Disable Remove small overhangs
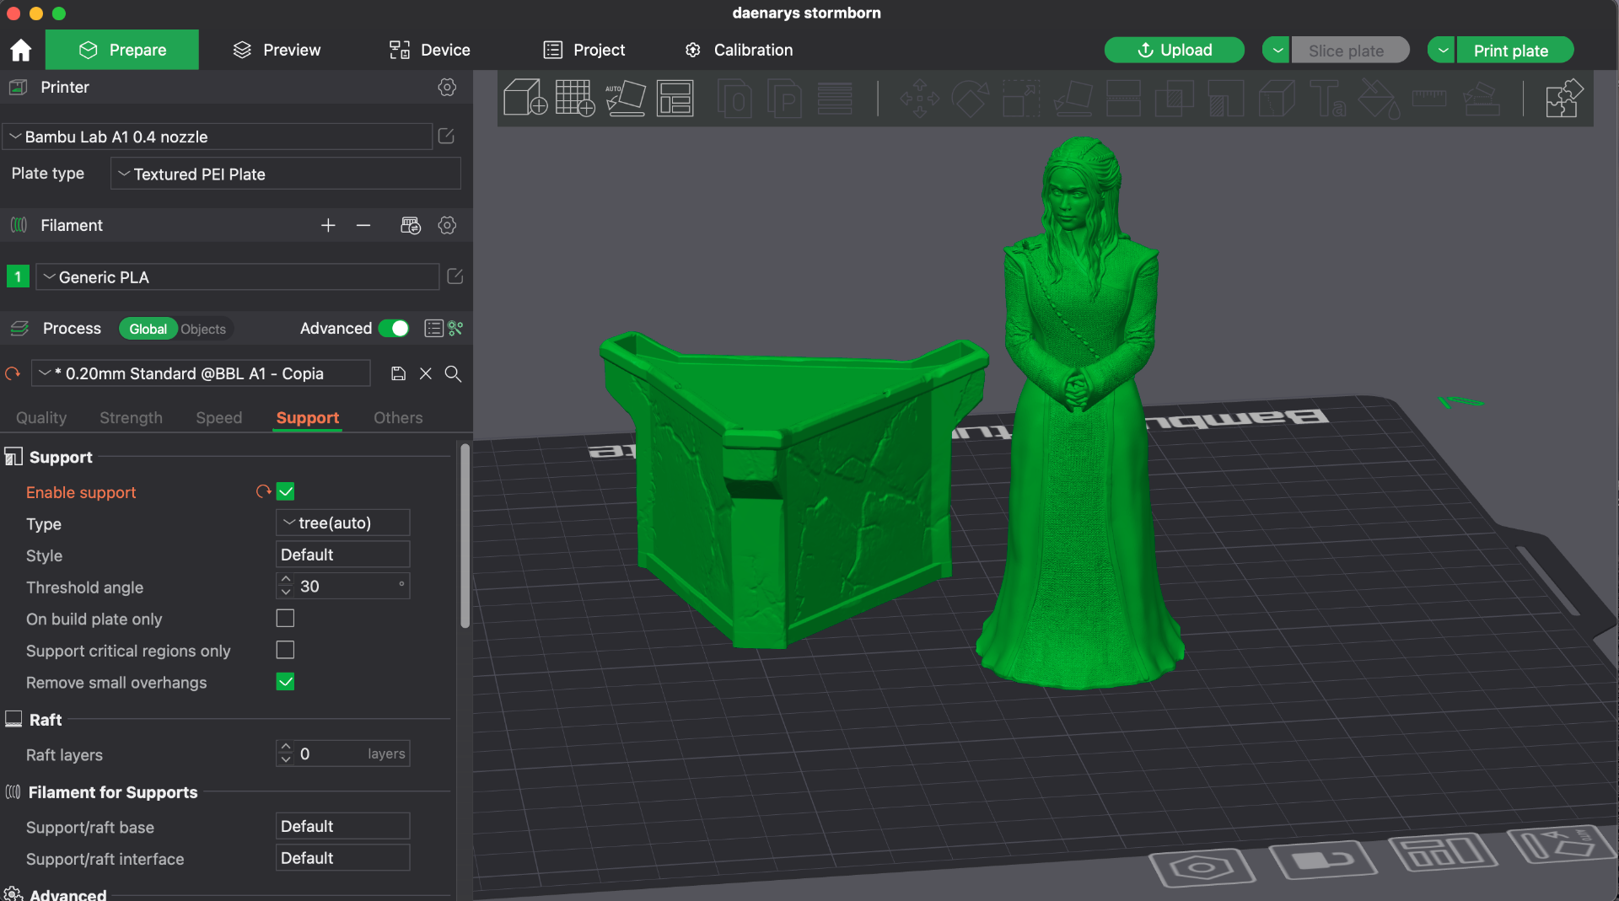The height and width of the screenshot is (901, 1619). point(286,682)
